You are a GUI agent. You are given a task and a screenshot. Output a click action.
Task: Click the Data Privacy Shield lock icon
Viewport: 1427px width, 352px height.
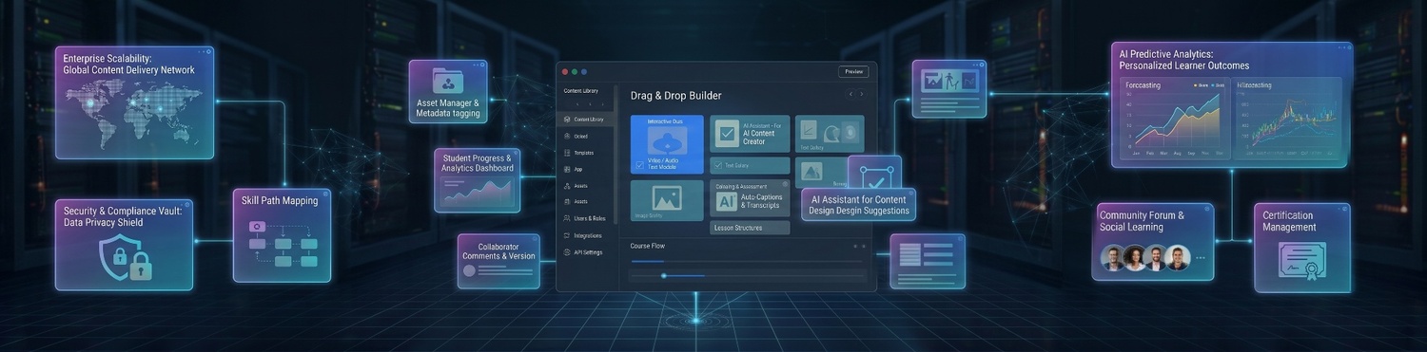click(x=125, y=258)
